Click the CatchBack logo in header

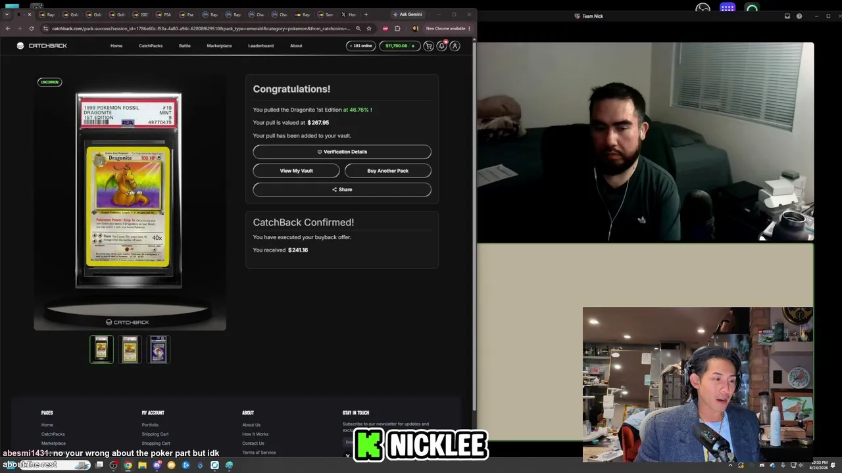pos(42,46)
